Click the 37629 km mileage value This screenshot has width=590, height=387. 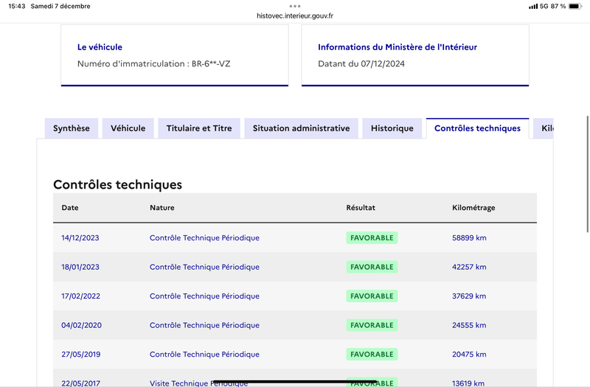tap(469, 296)
